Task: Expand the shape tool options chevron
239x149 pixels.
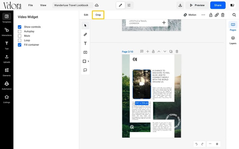Action: point(88,61)
